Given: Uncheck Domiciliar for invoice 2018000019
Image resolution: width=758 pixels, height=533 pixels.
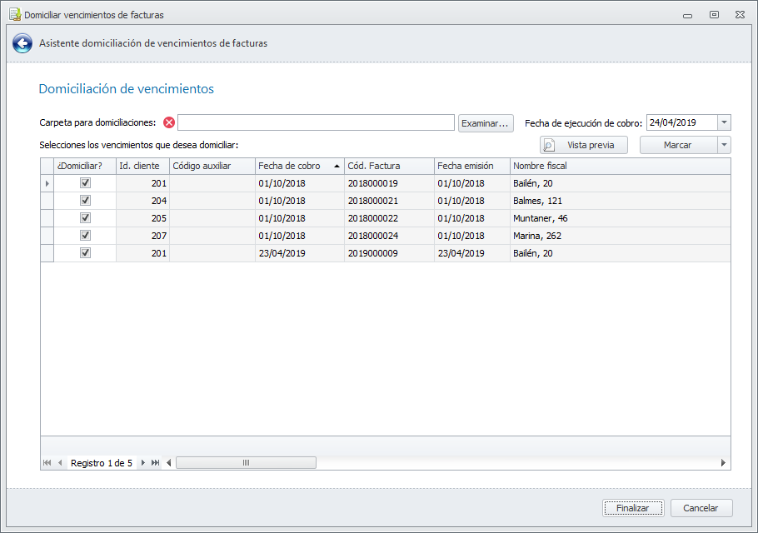Looking at the screenshot, I should 85,183.
